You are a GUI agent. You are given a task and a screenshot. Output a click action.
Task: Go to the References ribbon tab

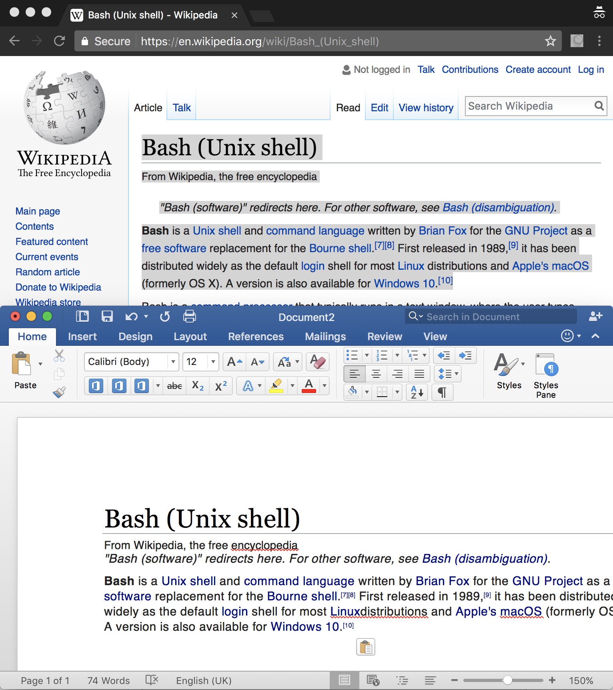pyautogui.click(x=256, y=336)
